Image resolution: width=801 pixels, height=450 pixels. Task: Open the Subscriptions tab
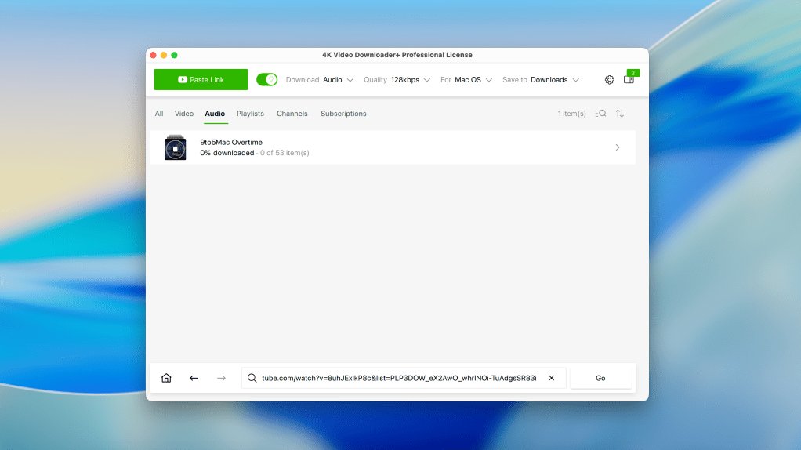pyautogui.click(x=343, y=114)
